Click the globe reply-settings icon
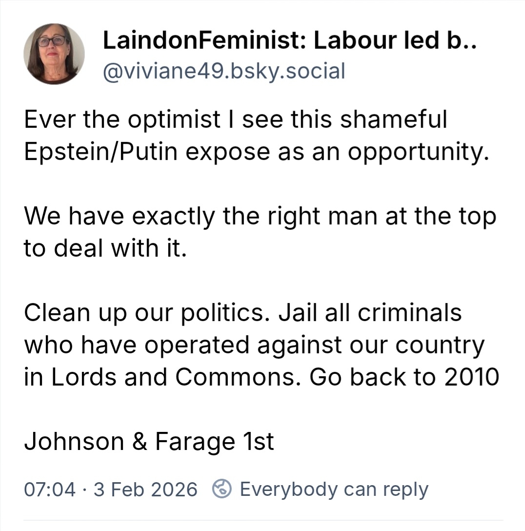This screenshot has height=531, width=525. pyautogui.click(x=222, y=489)
